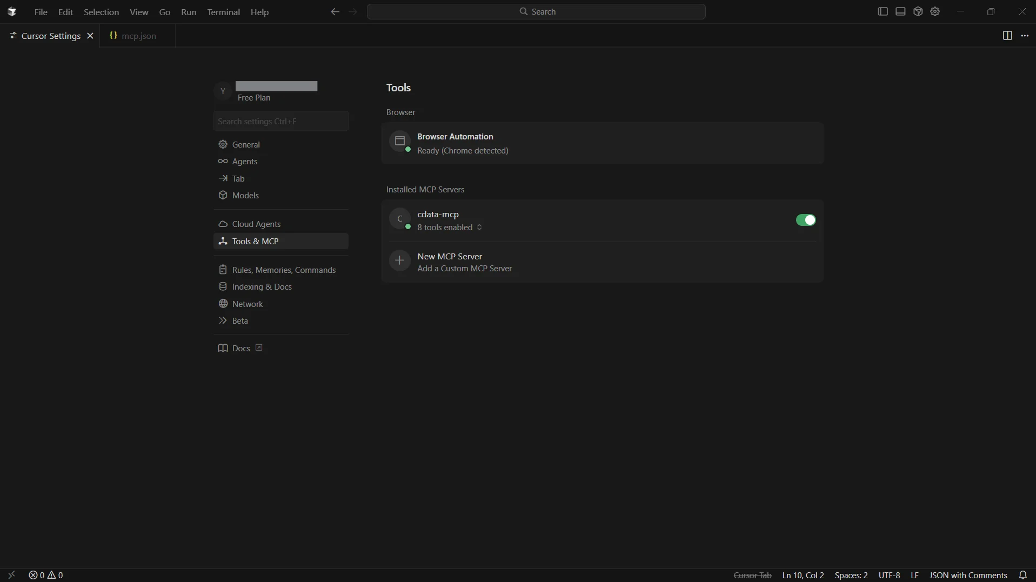Split the editor right
Screen dimensions: 1036x582
(1007, 36)
